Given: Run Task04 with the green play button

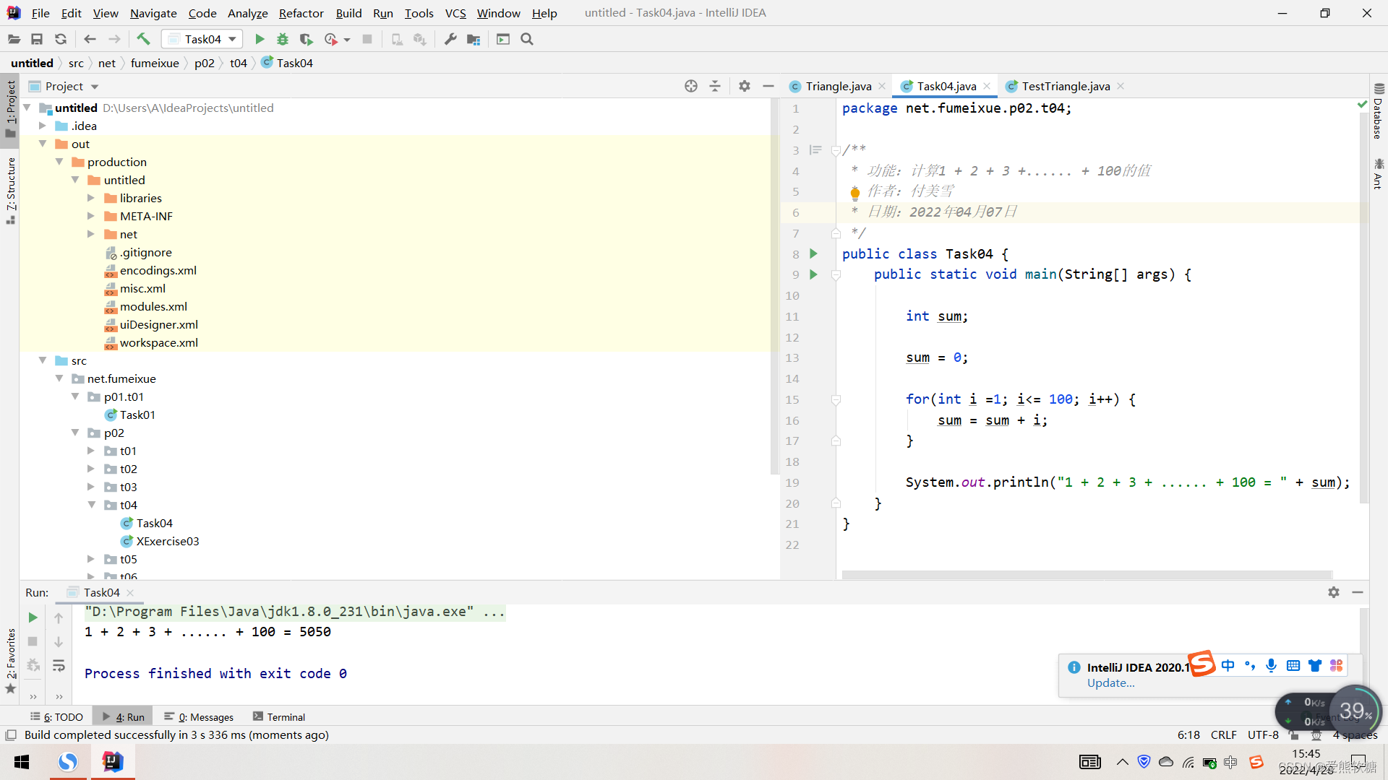Looking at the screenshot, I should (x=260, y=39).
